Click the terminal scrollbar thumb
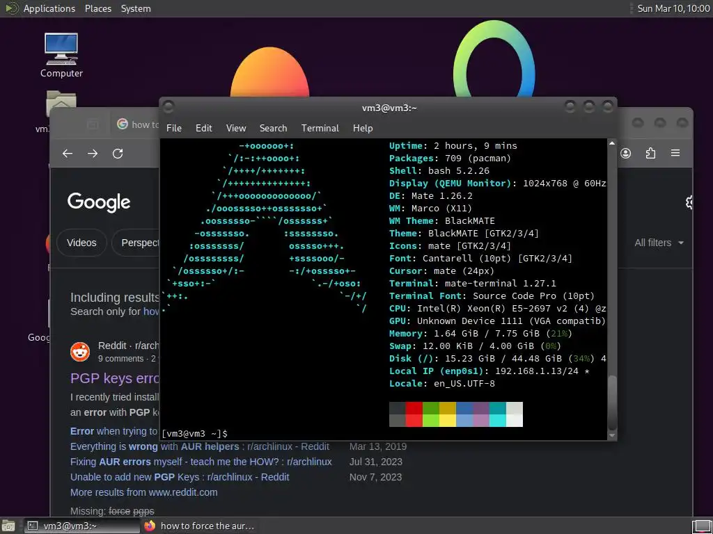713x534 pixels. click(x=612, y=403)
